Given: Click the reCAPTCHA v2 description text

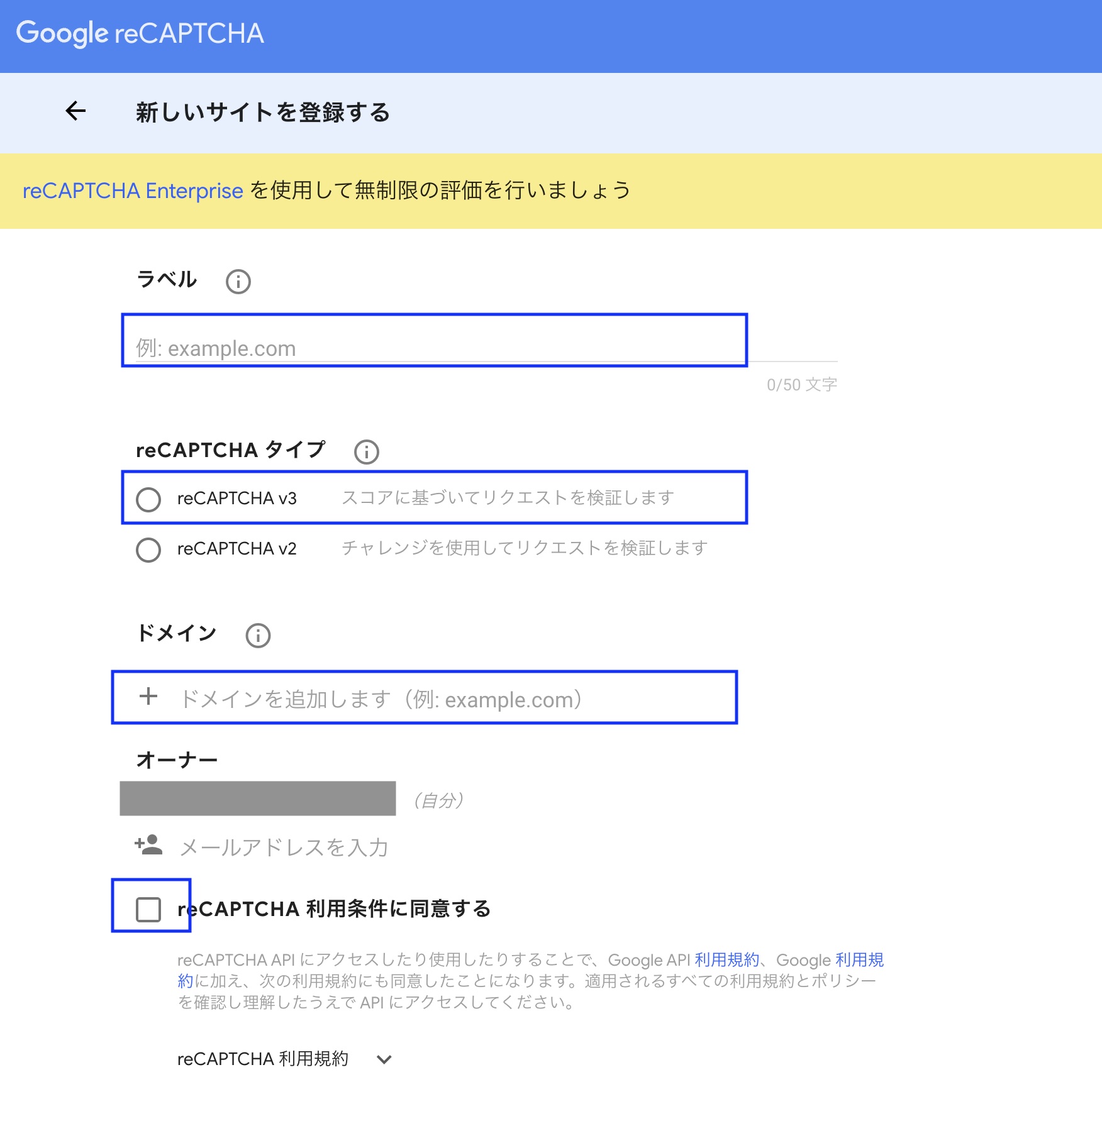Looking at the screenshot, I should pyautogui.click(x=525, y=548).
